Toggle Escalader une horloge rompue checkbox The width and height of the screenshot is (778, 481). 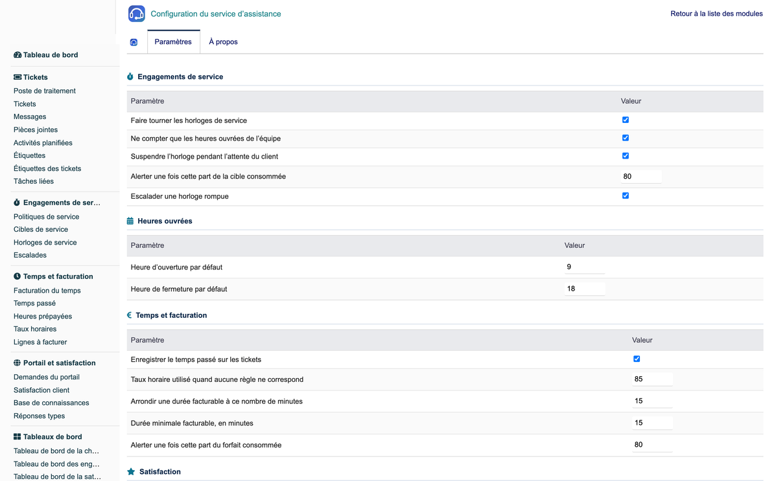pyautogui.click(x=626, y=196)
